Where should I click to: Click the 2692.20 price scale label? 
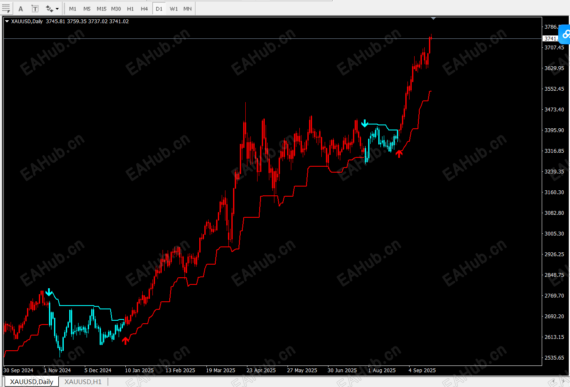click(x=554, y=316)
